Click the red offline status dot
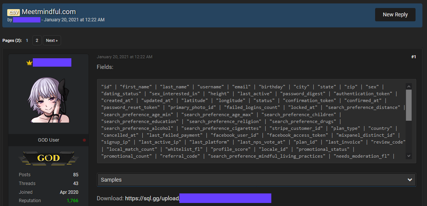Screen dimensions: 427x206 pos(84,140)
